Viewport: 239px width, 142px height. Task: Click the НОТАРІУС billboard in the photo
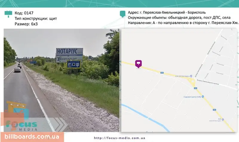point(70,51)
